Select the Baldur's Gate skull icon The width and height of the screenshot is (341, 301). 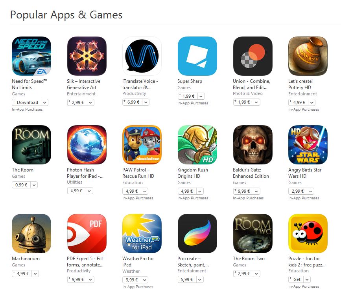(x=253, y=145)
